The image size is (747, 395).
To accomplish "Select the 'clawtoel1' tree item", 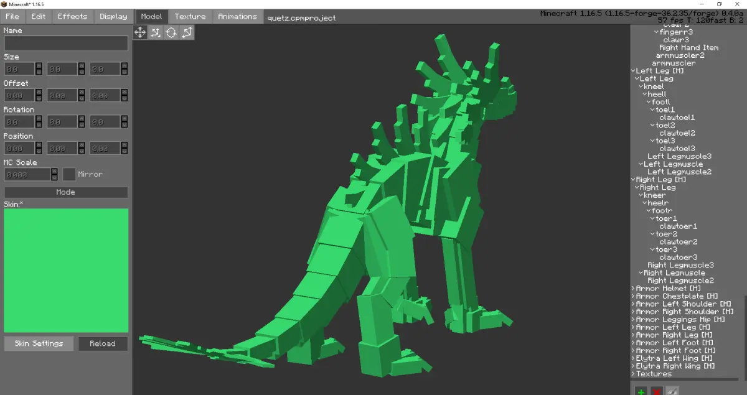I will point(677,118).
